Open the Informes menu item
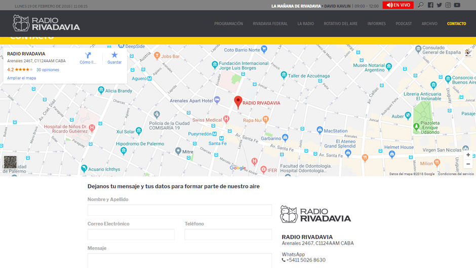The width and height of the screenshot is (476, 268). [x=376, y=24]
